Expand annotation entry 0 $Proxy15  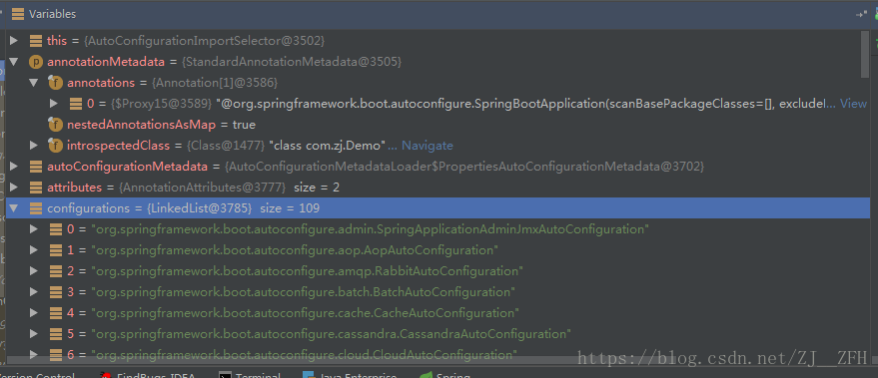pyautogui.click(x=54, y=103)
